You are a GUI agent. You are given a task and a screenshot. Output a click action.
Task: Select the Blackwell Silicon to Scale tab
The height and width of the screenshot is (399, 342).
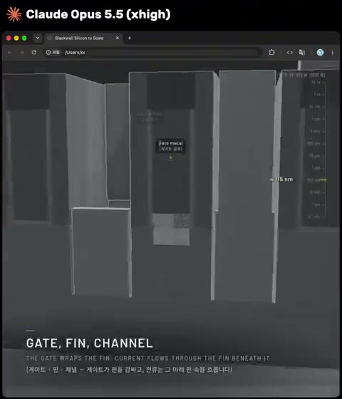coord(83,38)
